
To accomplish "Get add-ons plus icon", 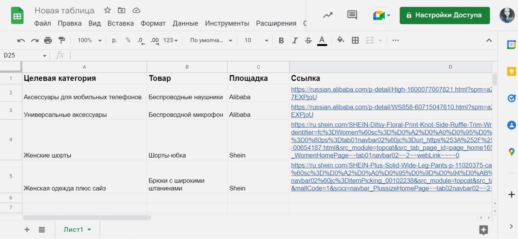I will tap(511, 195).
